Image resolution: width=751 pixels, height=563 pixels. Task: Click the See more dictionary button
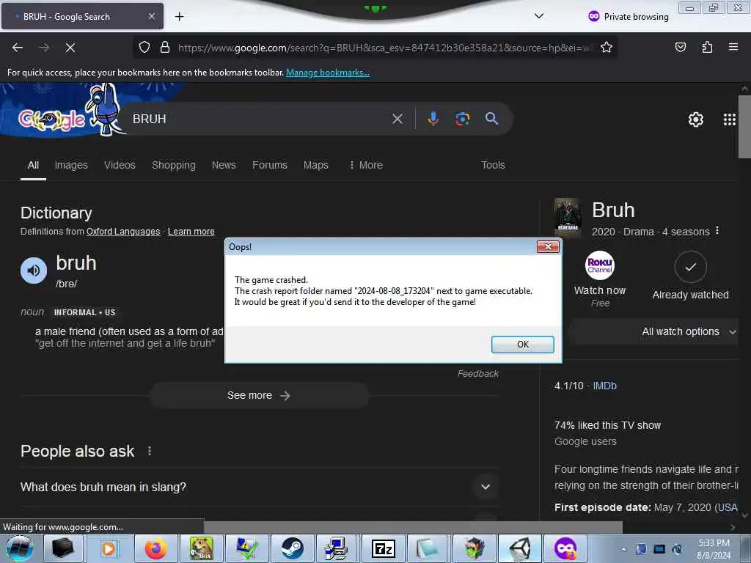tap(259, 395)
